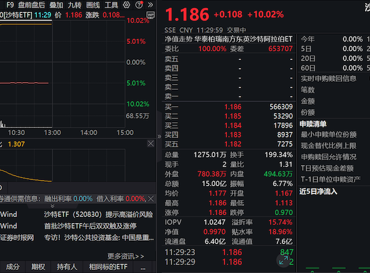Open the F9 deep data menu
This screenshot has height=273, width=370.
pyautogui.click(x=10, y=5)
